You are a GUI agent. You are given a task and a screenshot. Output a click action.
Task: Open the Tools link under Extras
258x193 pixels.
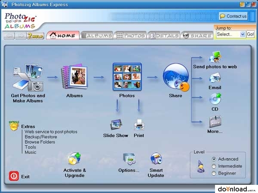(30, 147)
